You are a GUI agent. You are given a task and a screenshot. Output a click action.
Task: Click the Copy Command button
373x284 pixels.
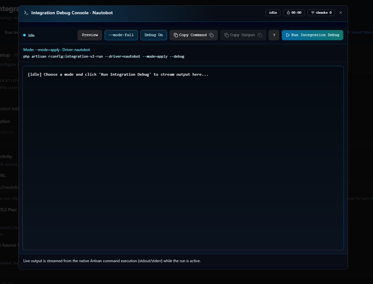[x=194, y=35]
